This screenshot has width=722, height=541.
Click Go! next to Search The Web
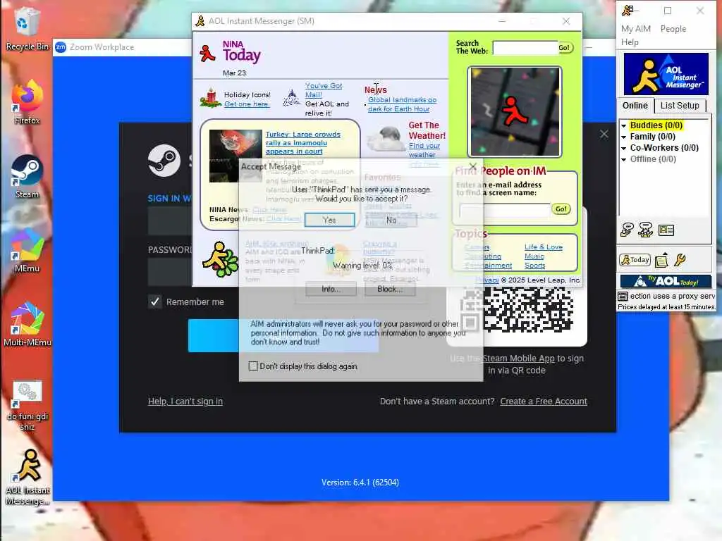point(565,47)
